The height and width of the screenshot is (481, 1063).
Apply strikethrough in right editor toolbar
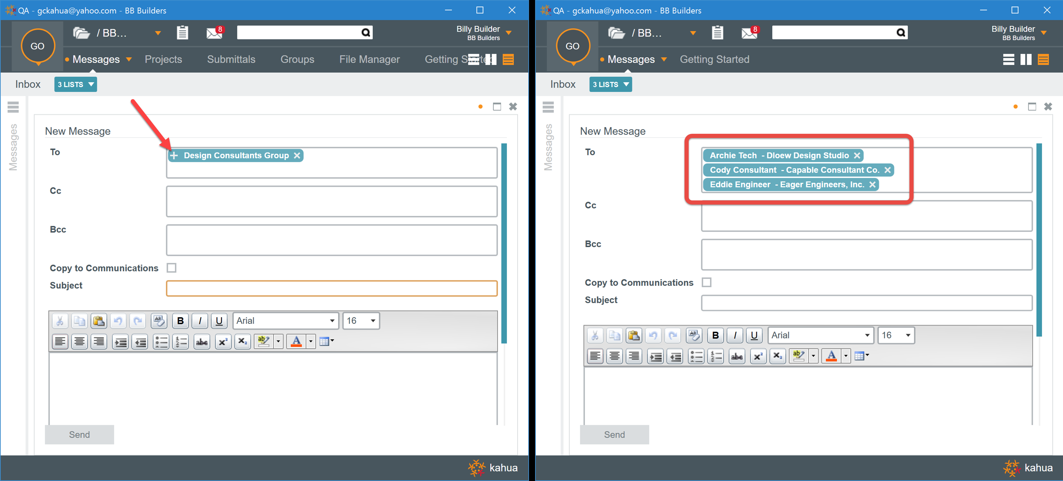(x=737, y=357)
